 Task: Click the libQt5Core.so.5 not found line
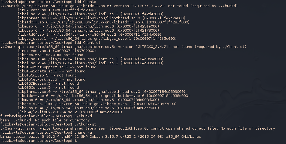pos(48,88)
